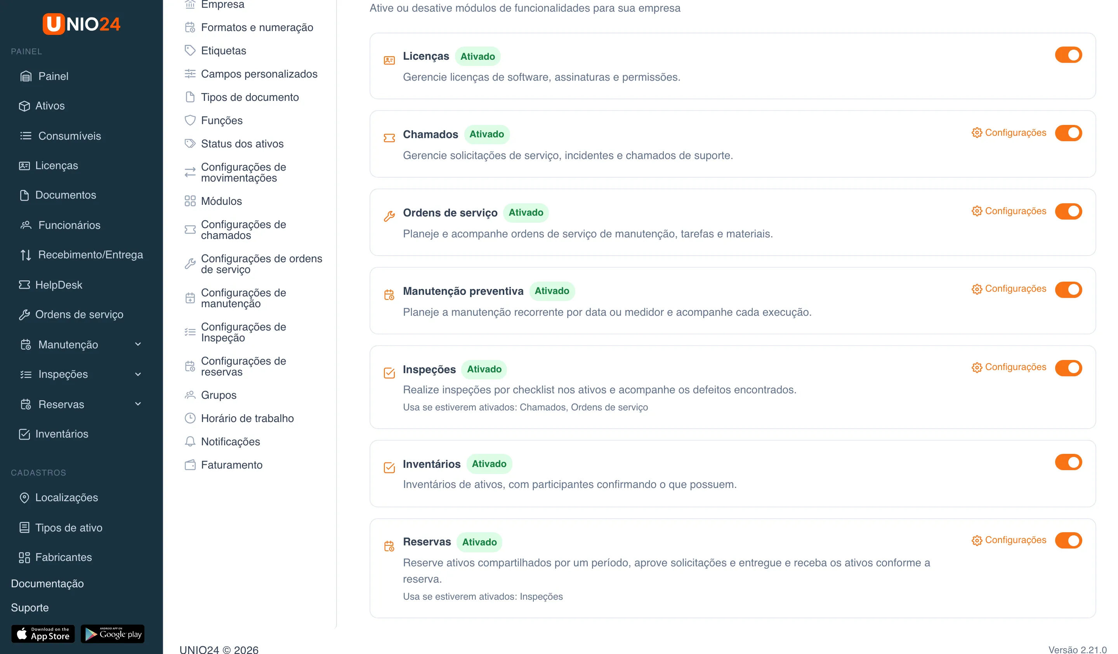
Task: Click the Licenças card icon in sidebar
Action: point(24,165)
